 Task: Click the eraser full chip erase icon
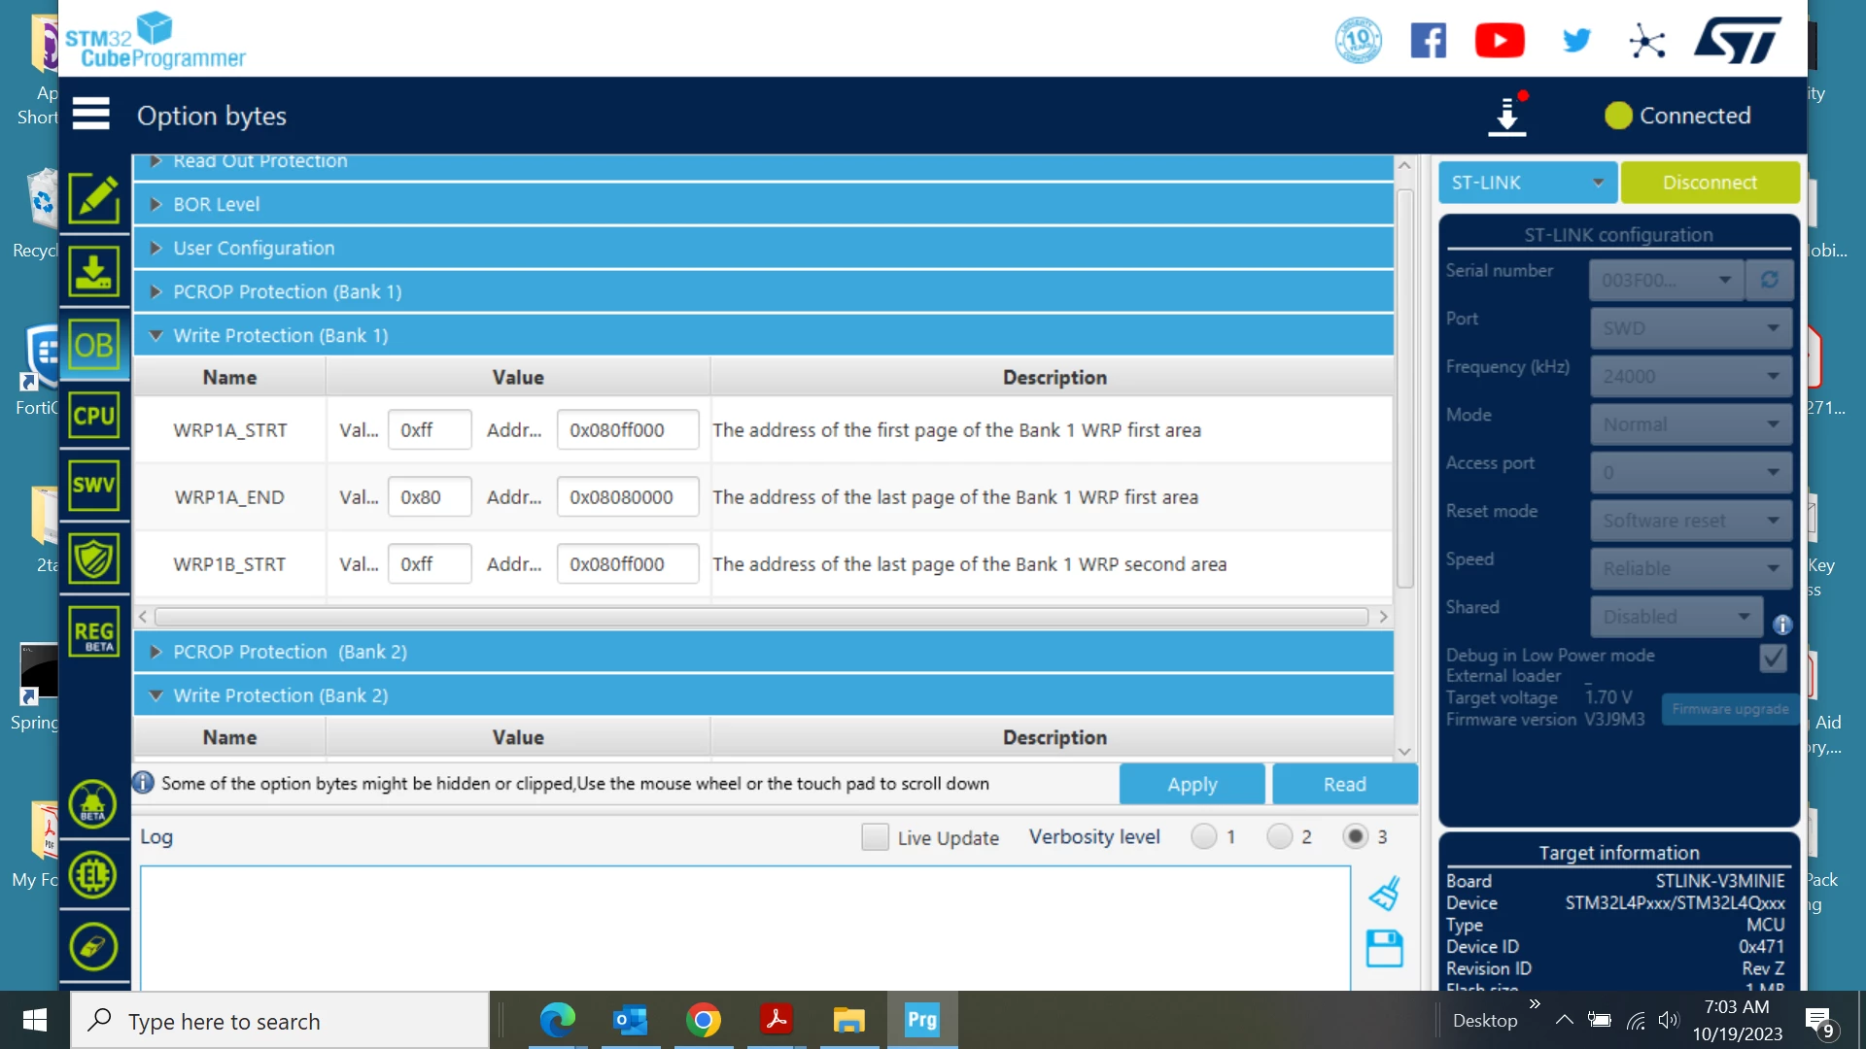click(93, 946)
